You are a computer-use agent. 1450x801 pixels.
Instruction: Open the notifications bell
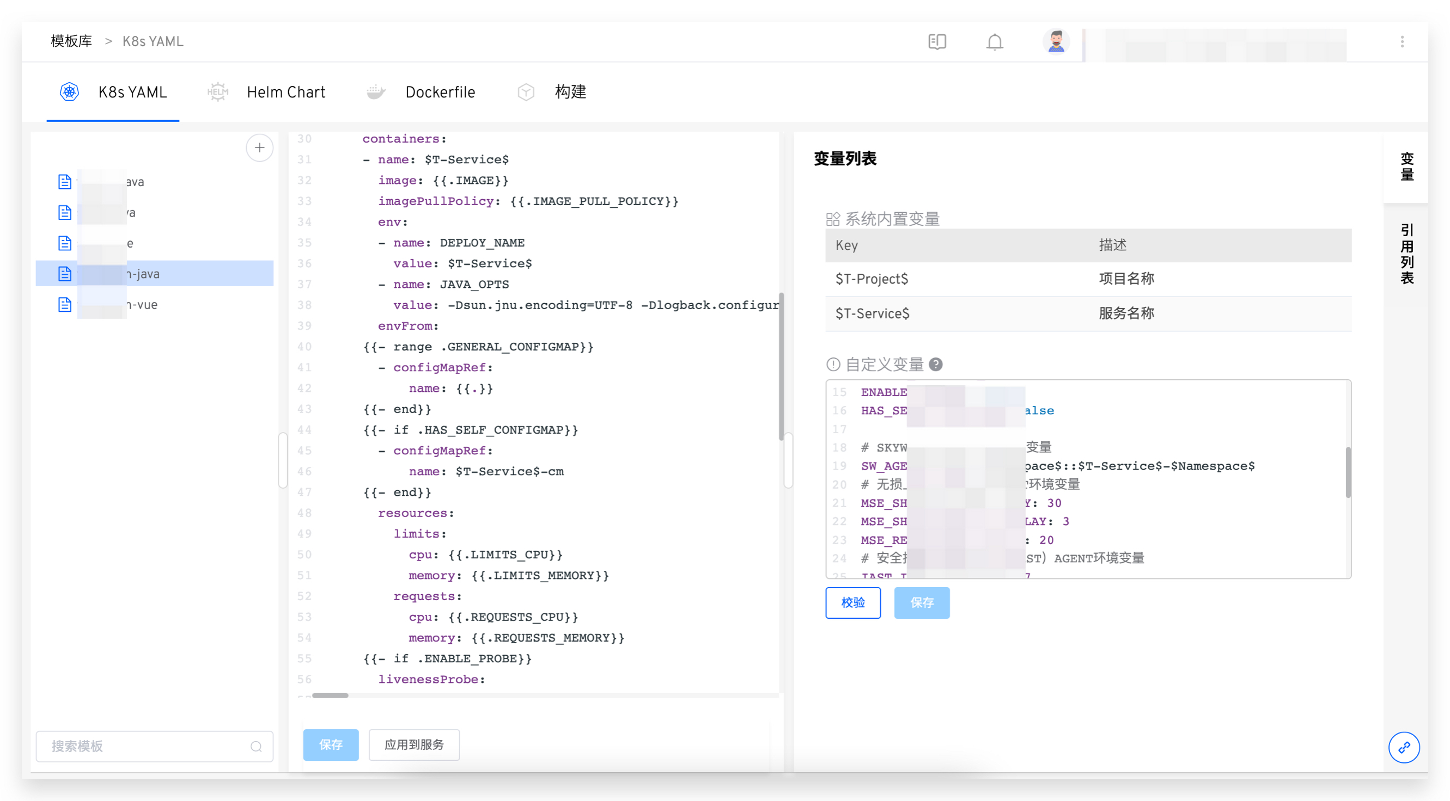pyautogui.click(x=995, y=41)
